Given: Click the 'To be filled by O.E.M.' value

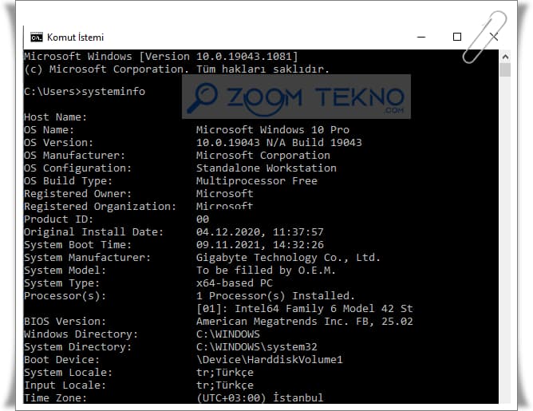Looking at the screenshot, I should pos(266,271).
